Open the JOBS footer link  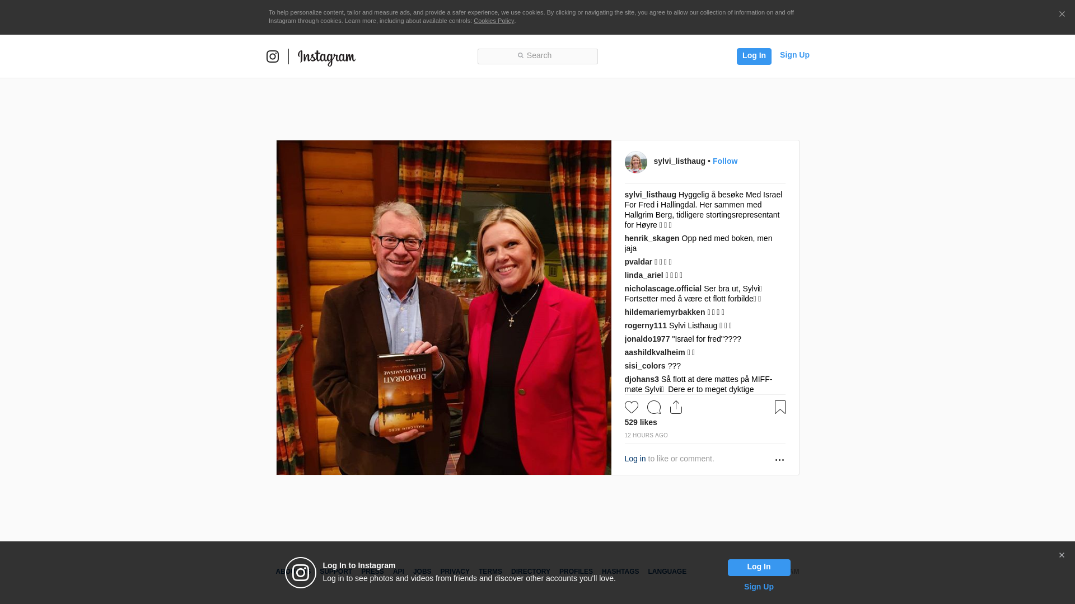pyautogui.click(x=422, y=572)
